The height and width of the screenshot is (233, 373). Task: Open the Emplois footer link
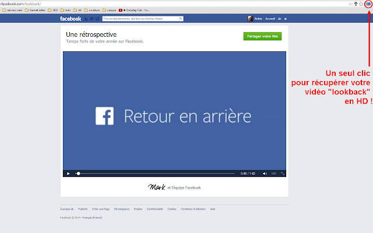pyautogui.click(x=138, y=209)
